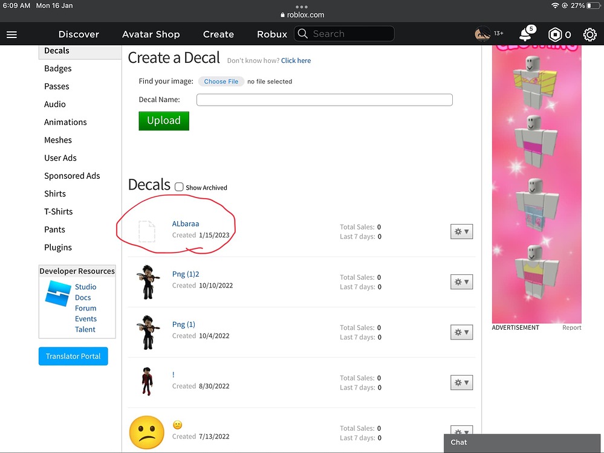Click the Report advertisement link
The image size is (604, 453).
pyautogui.click(x=571, y=327)
